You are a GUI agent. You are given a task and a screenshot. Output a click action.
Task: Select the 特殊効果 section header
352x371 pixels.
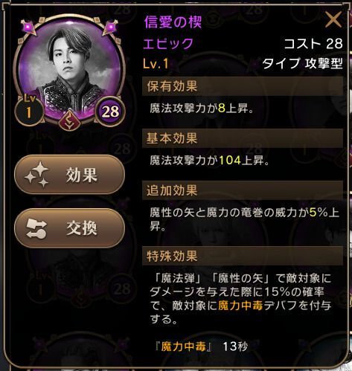pyautogui.click(x=243, y=256)
